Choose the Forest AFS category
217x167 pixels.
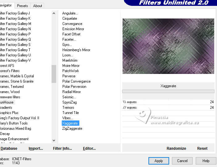(7, 66)
